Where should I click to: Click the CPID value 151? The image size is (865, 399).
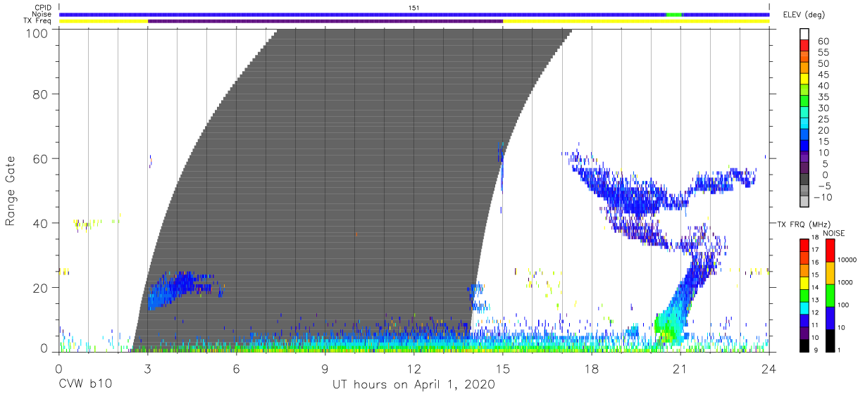tap(414, 8)
